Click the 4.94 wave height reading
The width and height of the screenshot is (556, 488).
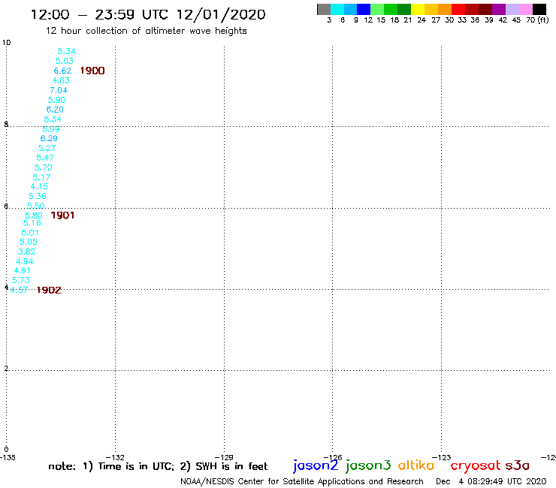(x=25, y=261)
